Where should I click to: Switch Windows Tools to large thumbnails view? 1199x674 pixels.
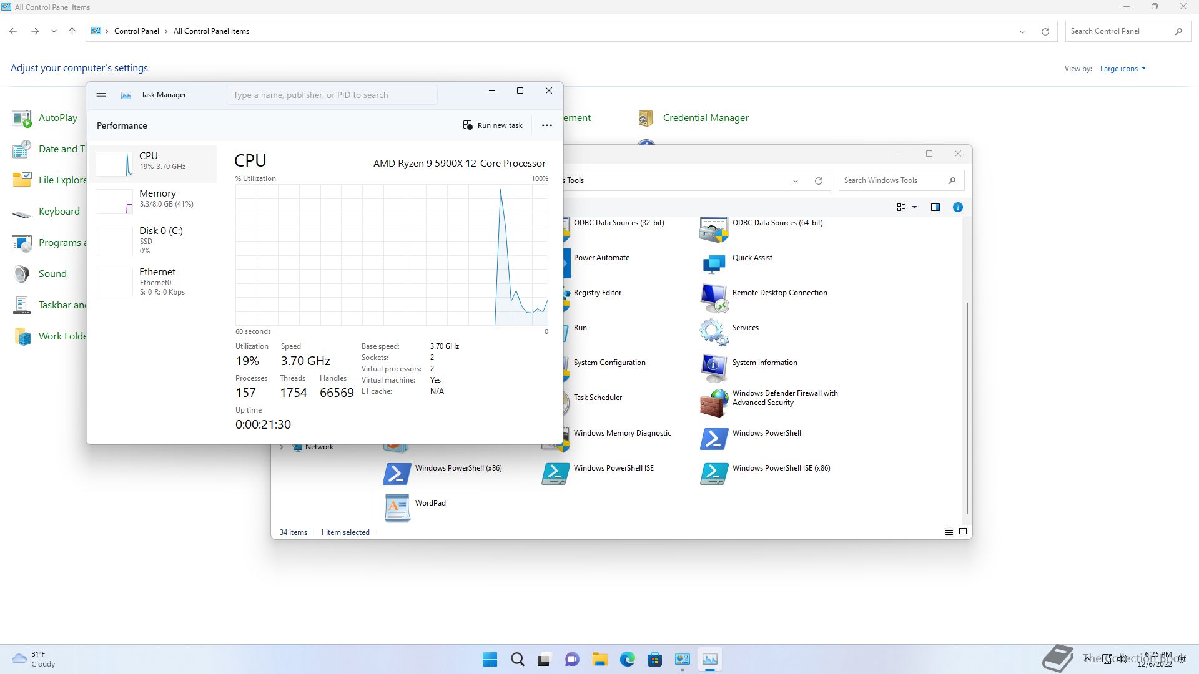[x=963, y=532]
